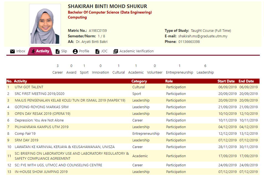Open the Academic Verification tab
This screenshot has width=264, height=176.
click(136, 51)
